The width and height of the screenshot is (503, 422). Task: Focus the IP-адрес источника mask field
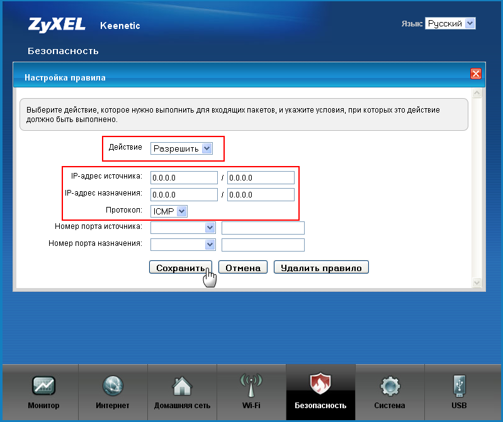pos(261,177)
